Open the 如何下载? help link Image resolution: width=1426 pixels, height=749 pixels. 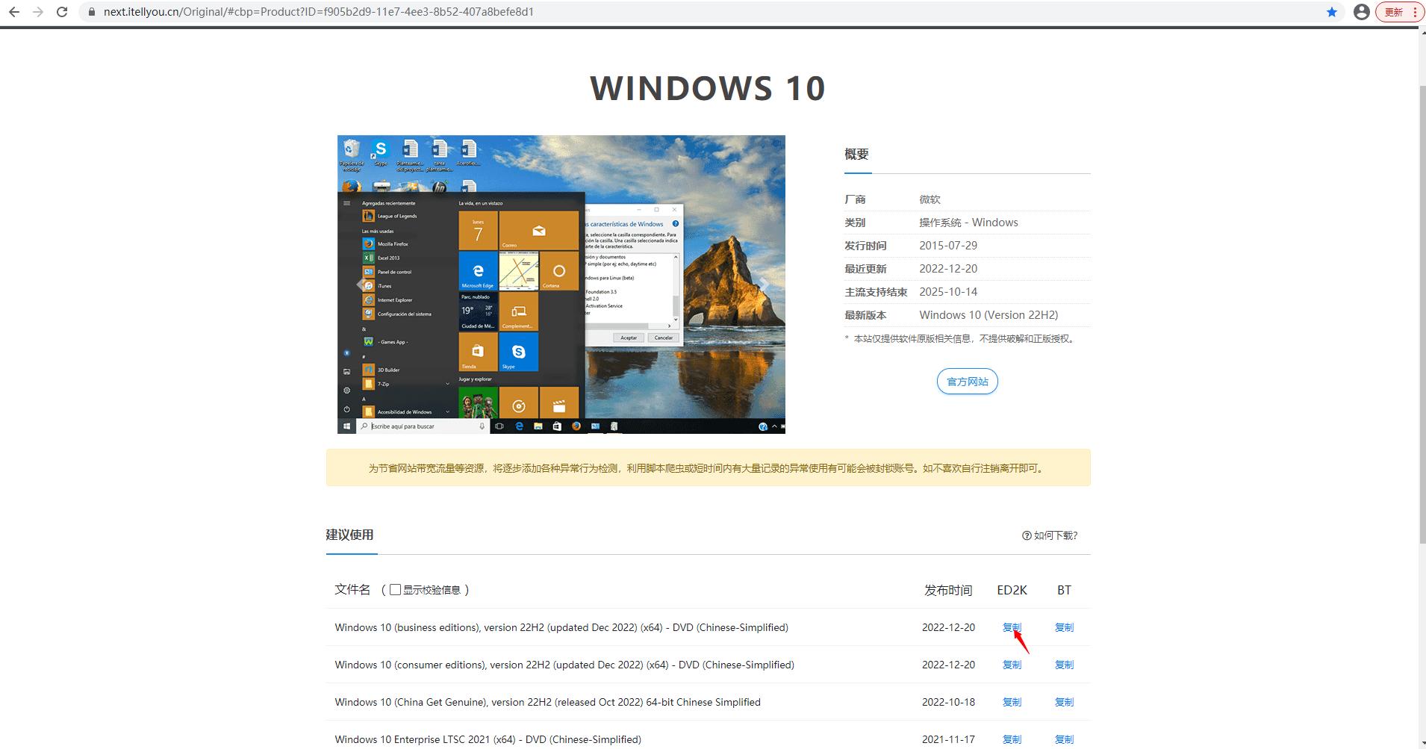coord(1054,535)
